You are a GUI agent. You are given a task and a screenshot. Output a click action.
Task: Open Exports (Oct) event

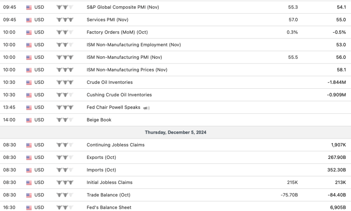pos(101,158)
